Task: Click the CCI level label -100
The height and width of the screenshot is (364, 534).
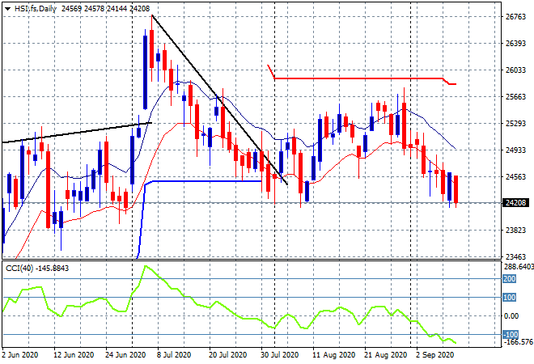Action: tap(511, 335)
